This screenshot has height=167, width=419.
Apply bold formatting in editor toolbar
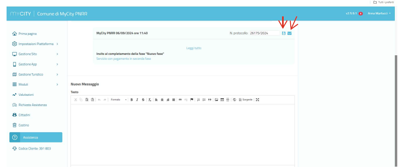point(132,99)
